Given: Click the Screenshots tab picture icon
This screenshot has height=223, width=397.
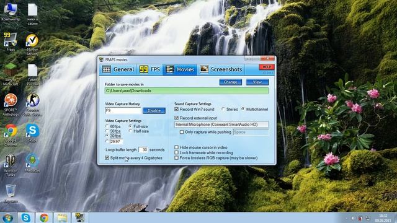Looking at the screenshot, I should [x=204, y=69].
